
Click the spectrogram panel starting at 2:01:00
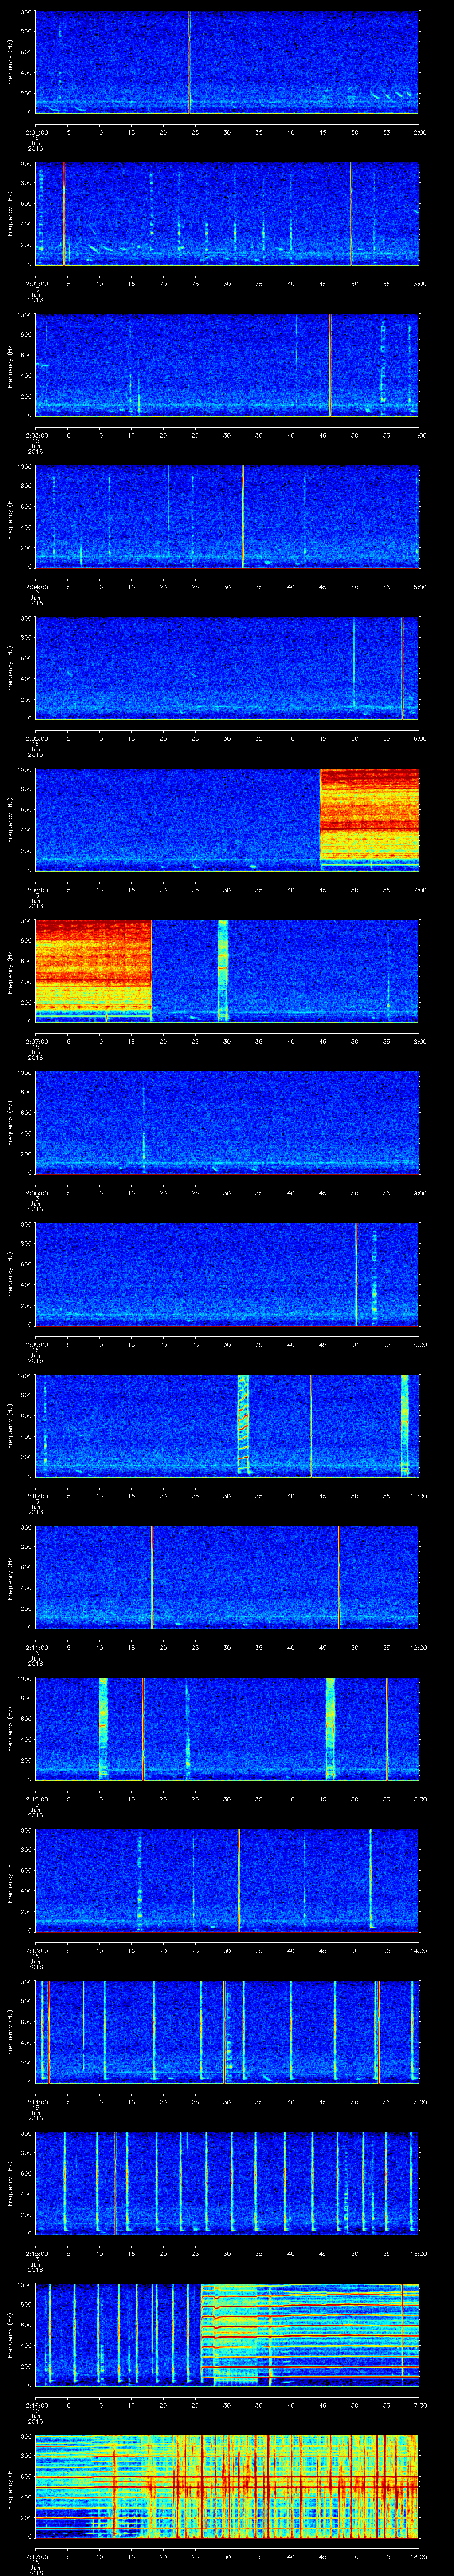point(227,62)
